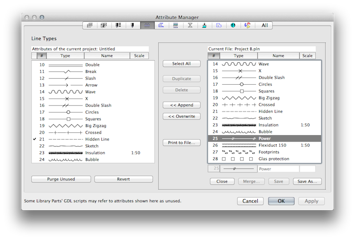Image resolution: width=355 pixels, height=240 pixels.
Task: Sort Project B.pln list by # column
Action: [x=214, y=56]
